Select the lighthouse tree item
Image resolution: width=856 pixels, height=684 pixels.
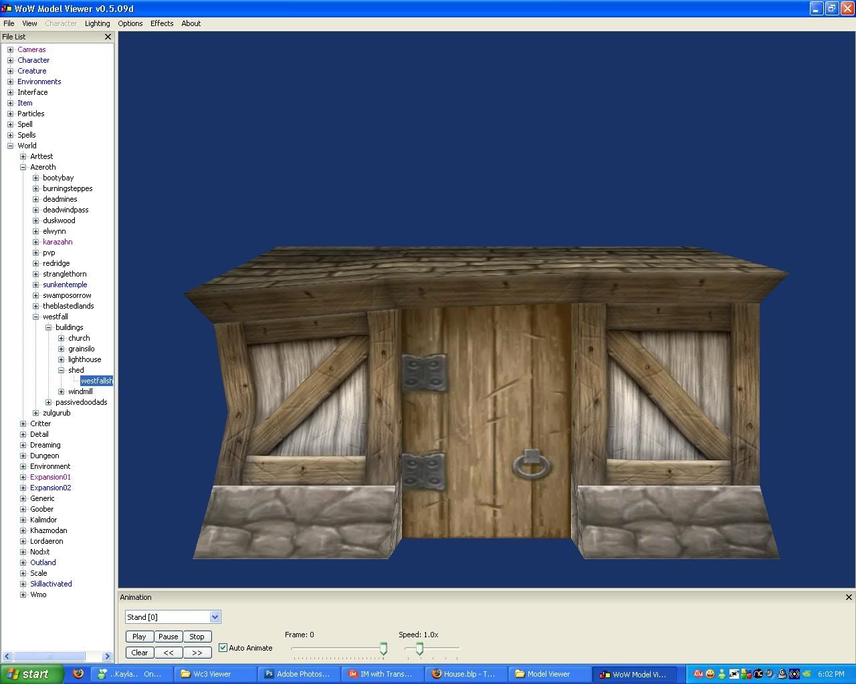coord(84,359)
